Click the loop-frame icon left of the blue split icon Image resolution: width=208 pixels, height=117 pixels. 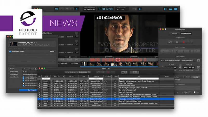(x=134, y=9)
